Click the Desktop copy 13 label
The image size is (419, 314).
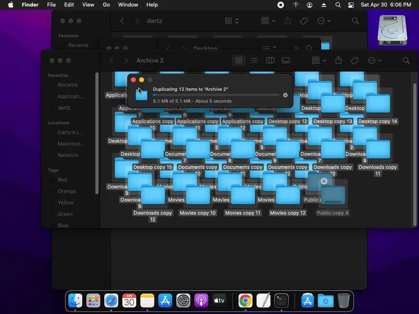(333, 121)
